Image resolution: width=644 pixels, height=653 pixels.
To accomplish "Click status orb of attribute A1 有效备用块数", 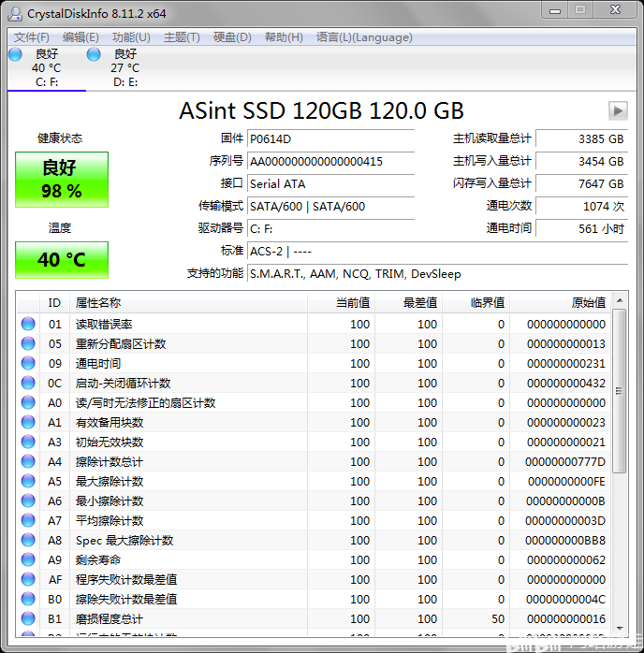I will click(x=28, y=422).
